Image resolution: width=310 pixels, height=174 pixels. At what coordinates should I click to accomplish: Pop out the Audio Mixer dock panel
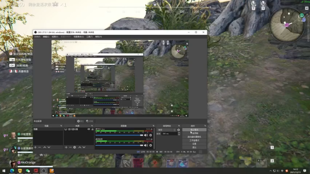click(153, 126)
